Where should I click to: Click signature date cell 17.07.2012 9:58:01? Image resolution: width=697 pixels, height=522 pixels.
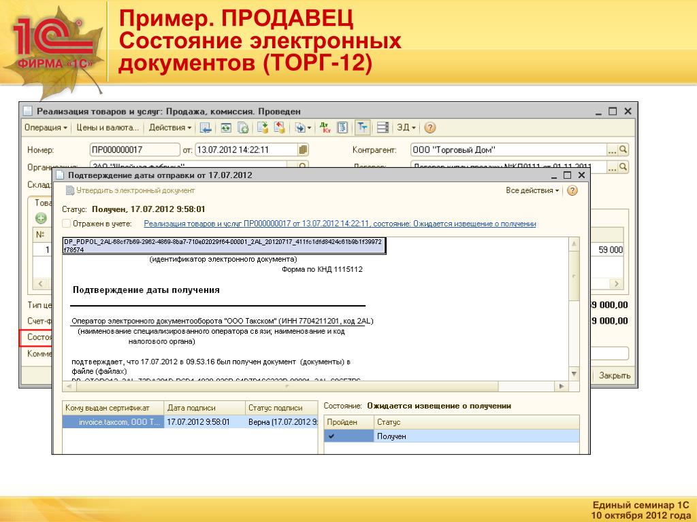coord(204,421)
